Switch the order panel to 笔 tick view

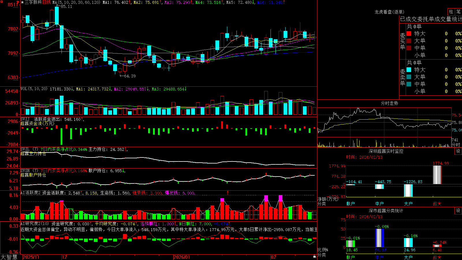459,12
